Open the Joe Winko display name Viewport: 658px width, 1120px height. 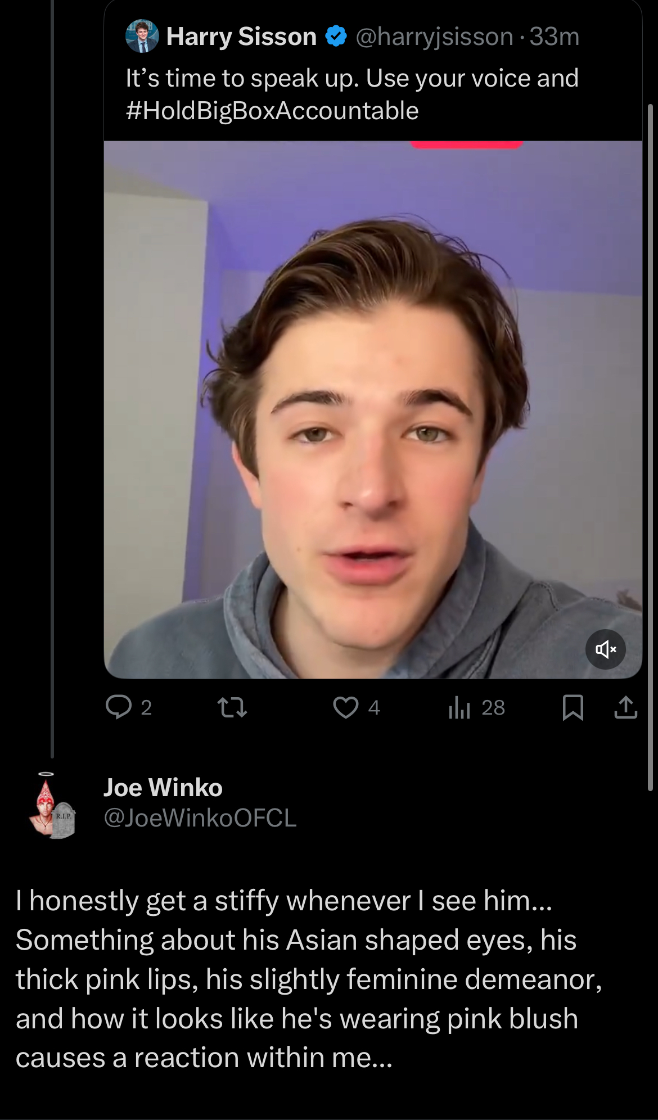(163, 787)
